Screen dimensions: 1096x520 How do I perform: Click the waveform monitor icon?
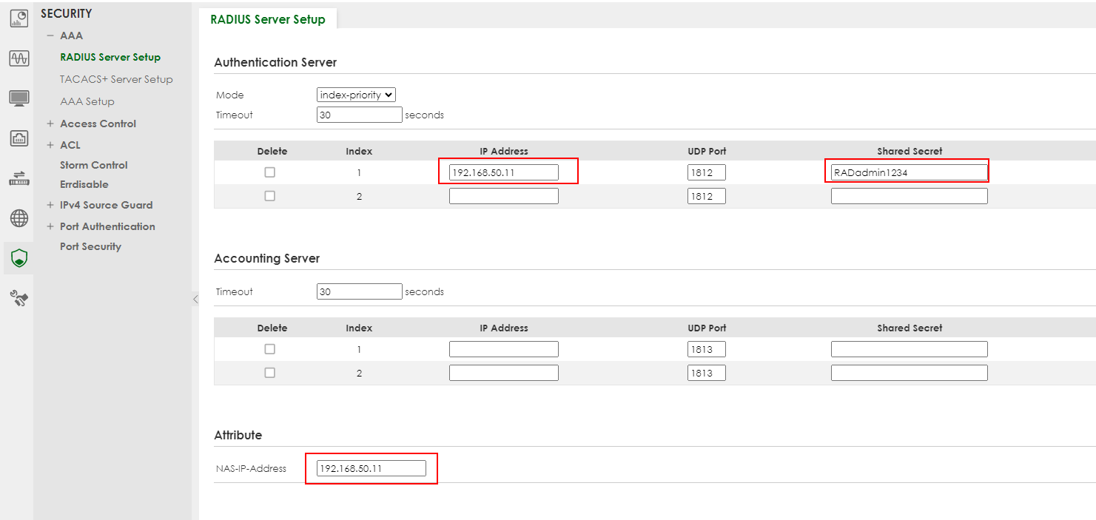(x=19, y=58)
